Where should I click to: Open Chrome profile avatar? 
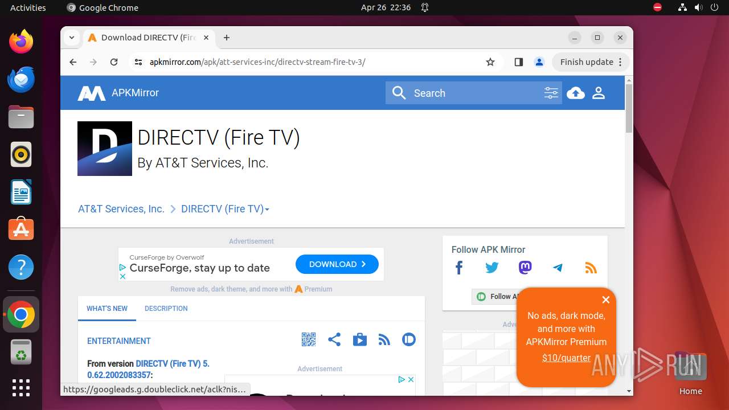[539, 62]
